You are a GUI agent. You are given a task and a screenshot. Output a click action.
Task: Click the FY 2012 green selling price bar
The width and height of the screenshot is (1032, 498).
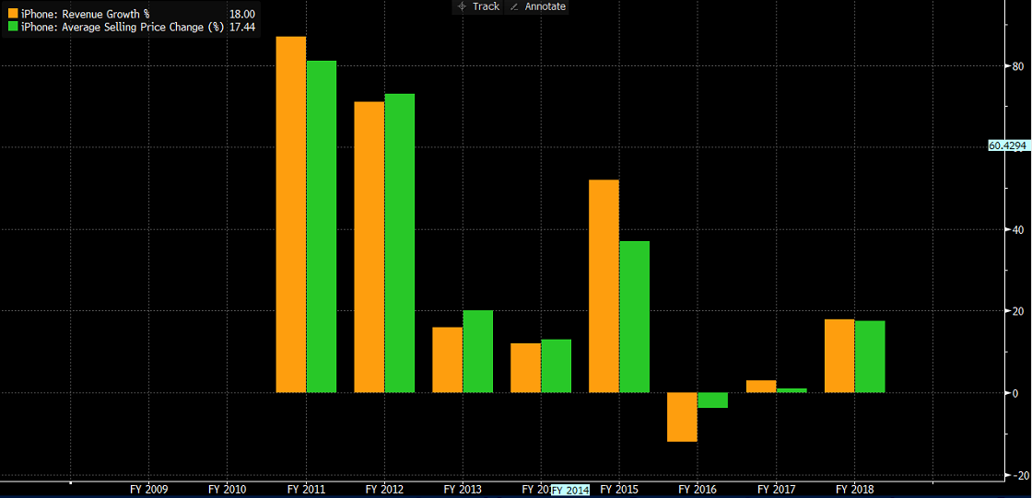coord(400,243)
